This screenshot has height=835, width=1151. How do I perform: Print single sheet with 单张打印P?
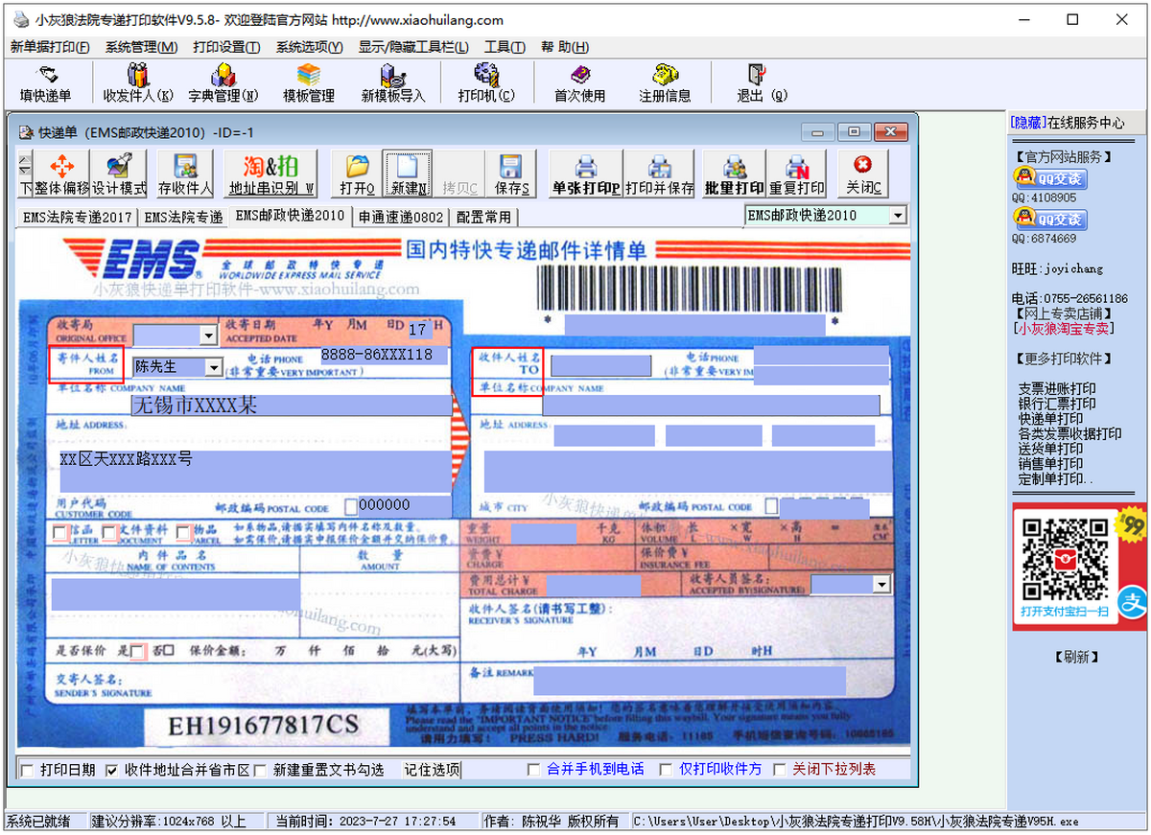tap(586, 174)
